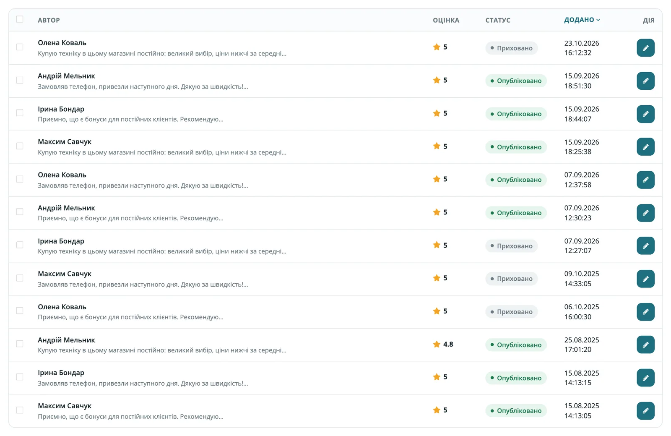Check the box for first Олена Коваль row

(20, 47)
